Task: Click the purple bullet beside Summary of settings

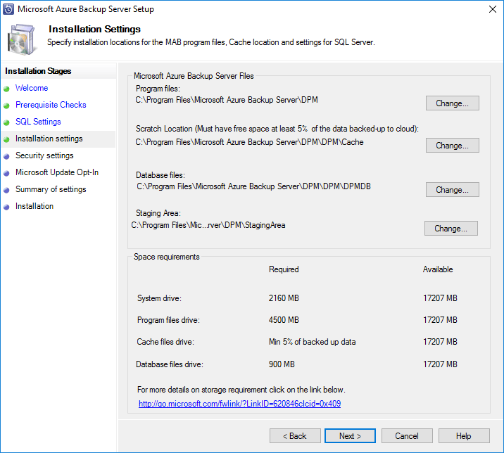Action: pyautogui.click(x=6, y=190)
